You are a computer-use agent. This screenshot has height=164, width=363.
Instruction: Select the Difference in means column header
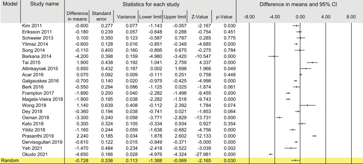[77, 16]
